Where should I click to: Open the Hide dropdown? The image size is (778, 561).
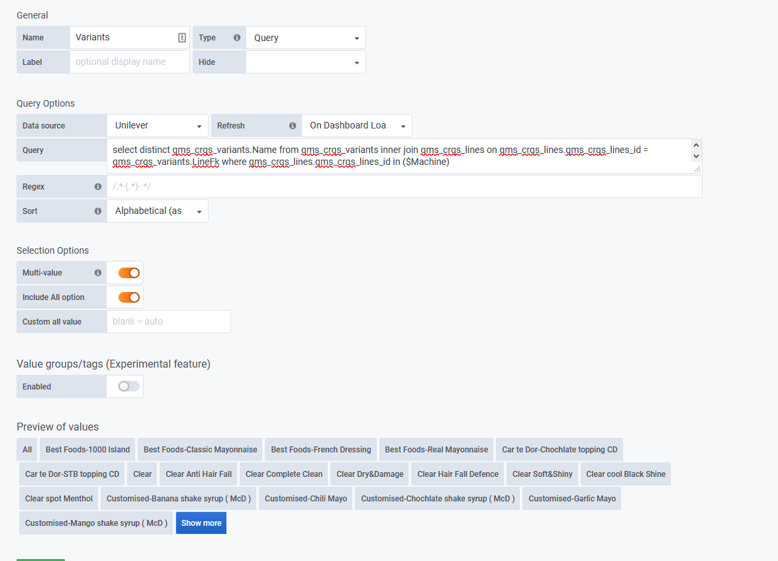305,62
